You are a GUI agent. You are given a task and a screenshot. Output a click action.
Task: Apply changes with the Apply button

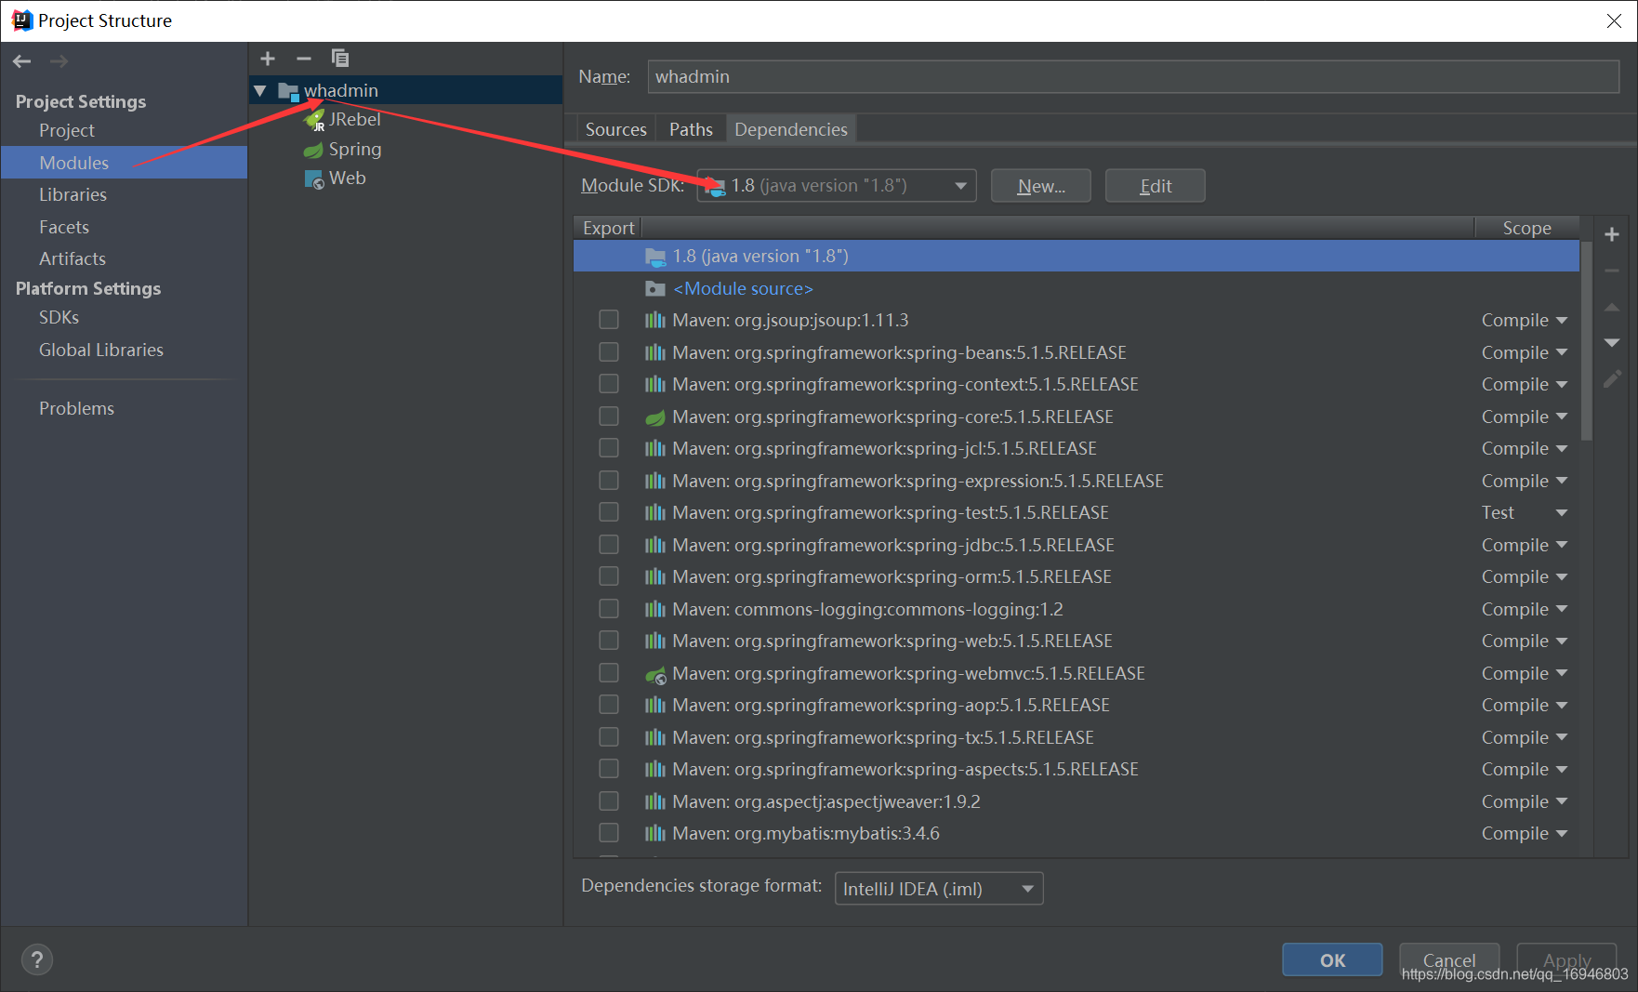(x=1566, y=959)
